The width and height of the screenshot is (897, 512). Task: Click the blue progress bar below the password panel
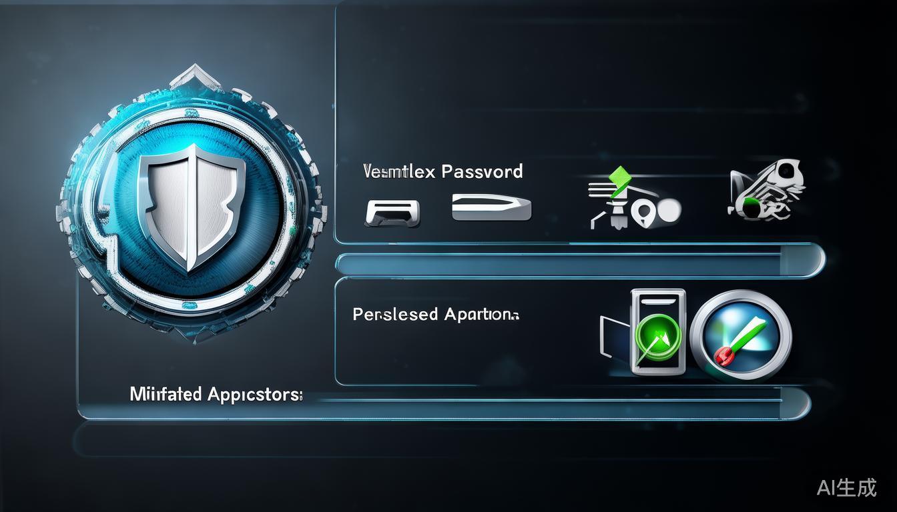click(579, 263)
